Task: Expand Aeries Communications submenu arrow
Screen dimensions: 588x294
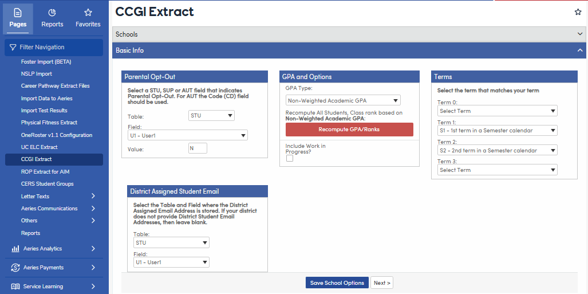Action: tap(93, 209)
